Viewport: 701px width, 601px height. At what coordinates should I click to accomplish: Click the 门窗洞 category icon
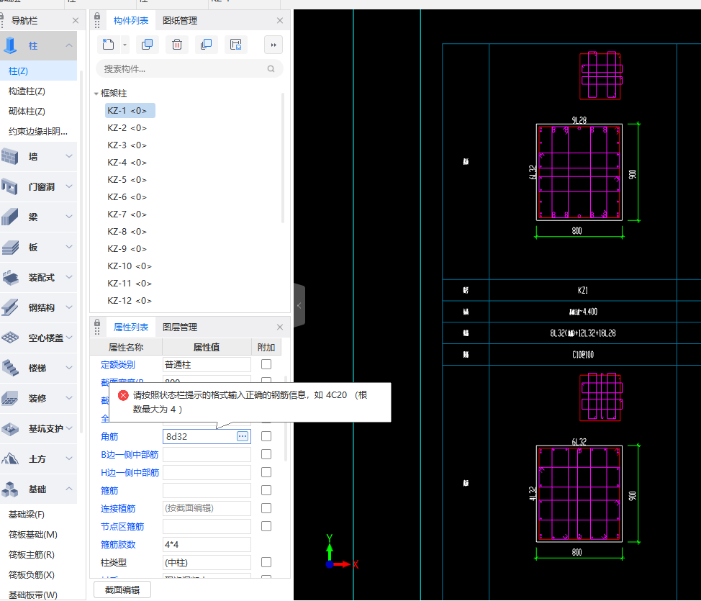click(x=10, y=186)
